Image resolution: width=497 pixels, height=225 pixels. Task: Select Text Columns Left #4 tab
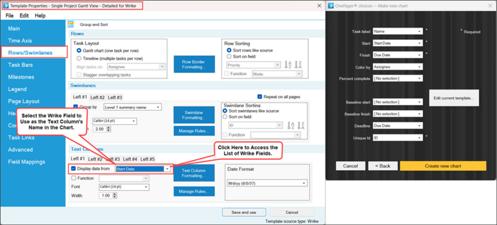130,159
